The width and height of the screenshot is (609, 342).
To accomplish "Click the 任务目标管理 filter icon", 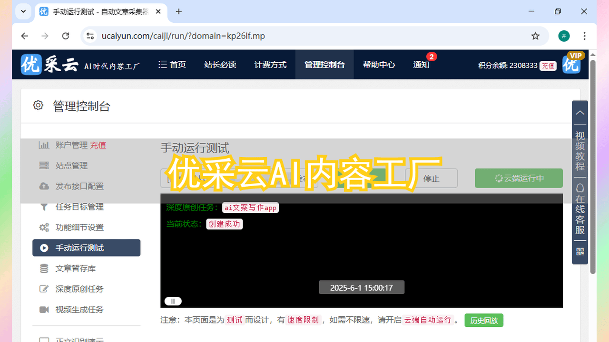I will [44, 207].
